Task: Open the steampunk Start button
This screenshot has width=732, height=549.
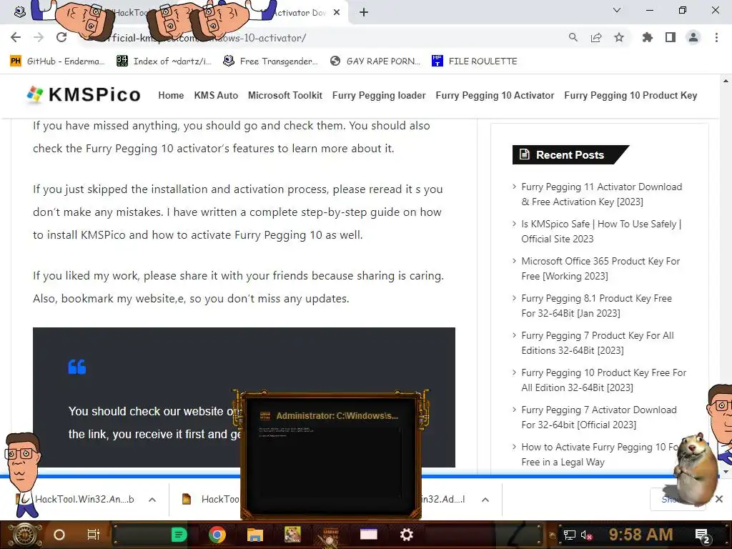Action: click(x=25, y=535)
